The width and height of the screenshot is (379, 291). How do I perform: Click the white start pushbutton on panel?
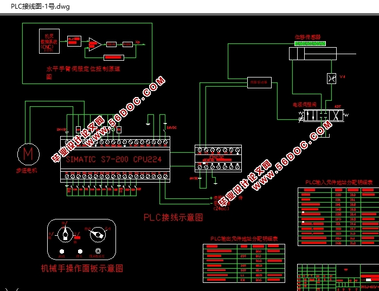point(62,251)
